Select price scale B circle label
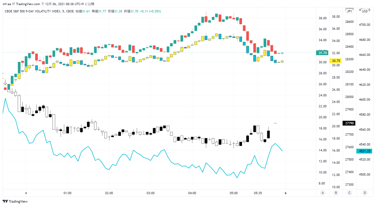The height and width of the screenshot is (206, 376). (336, 193)
